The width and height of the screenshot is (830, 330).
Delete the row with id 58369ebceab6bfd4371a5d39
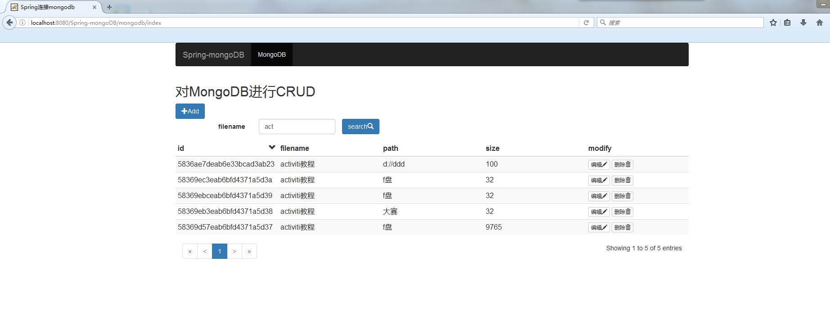coord(622,196)
